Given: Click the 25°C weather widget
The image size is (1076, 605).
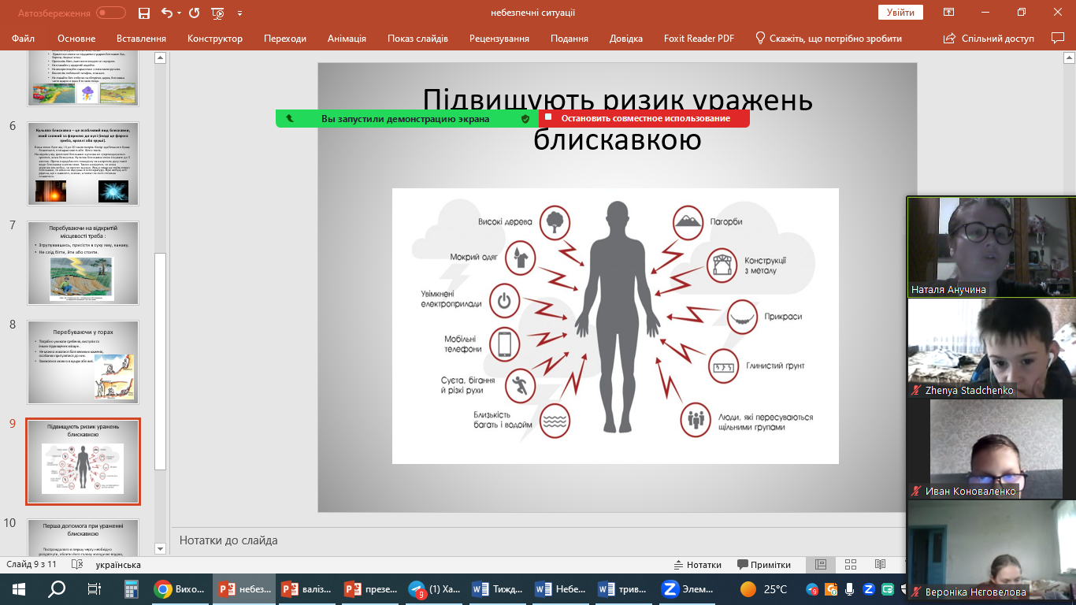Looking at the screenshot, I should 764,588.
